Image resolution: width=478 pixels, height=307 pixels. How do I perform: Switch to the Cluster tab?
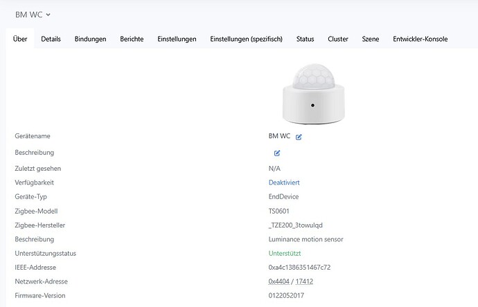pyautogui.click(x=338, y=39)
